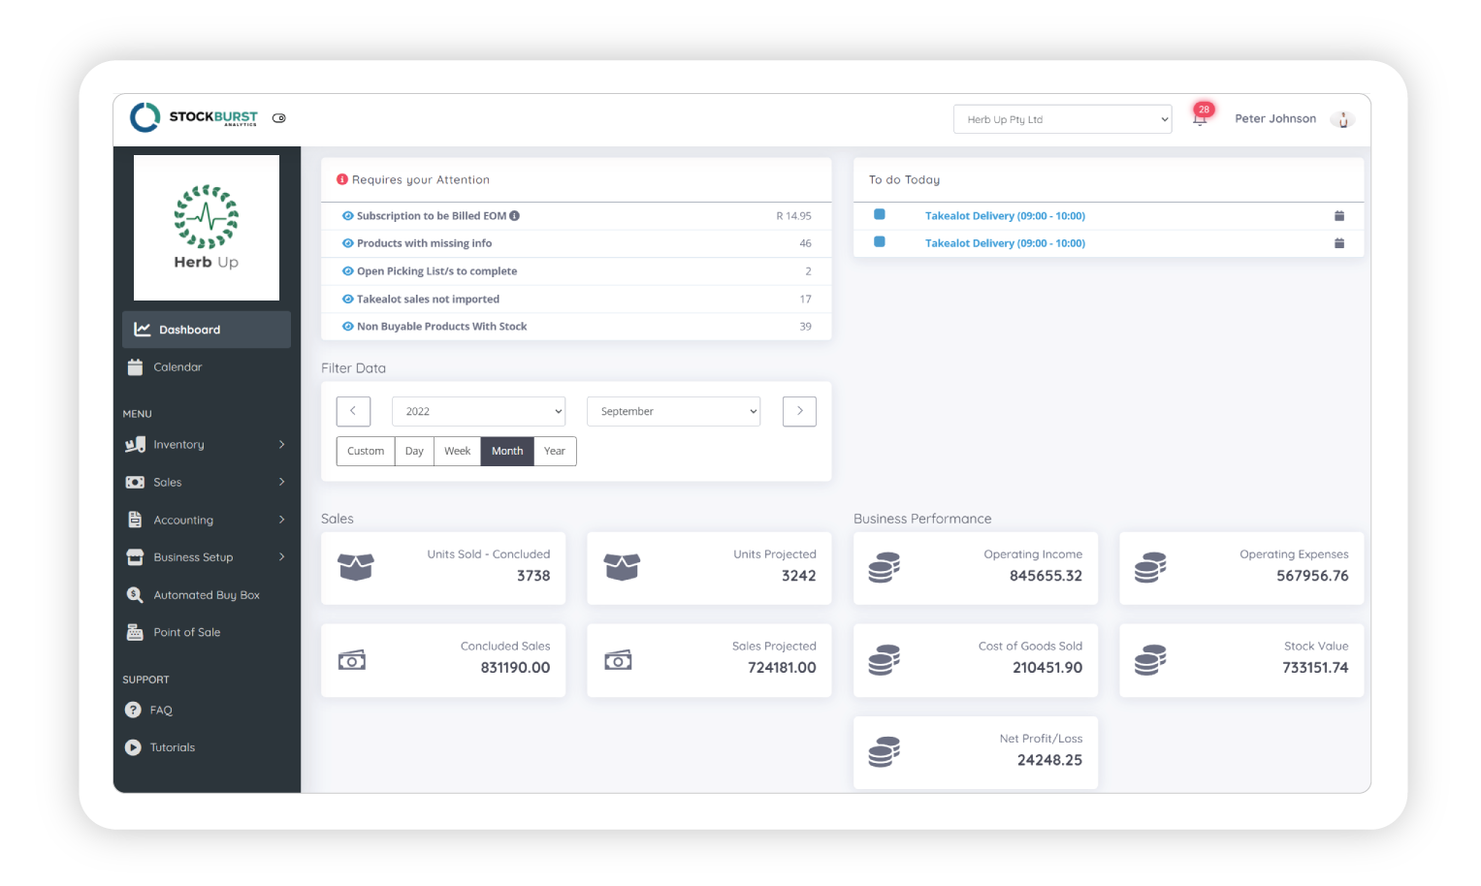The width and height of the screenshot is (1481, 886).
Task: Click eye icon for Takealot sales not imported
Action: (347, 300)
